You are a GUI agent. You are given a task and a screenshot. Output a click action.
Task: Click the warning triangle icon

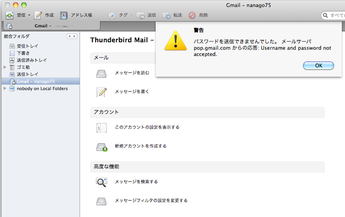pyautogui.click(x=175, y=41)
